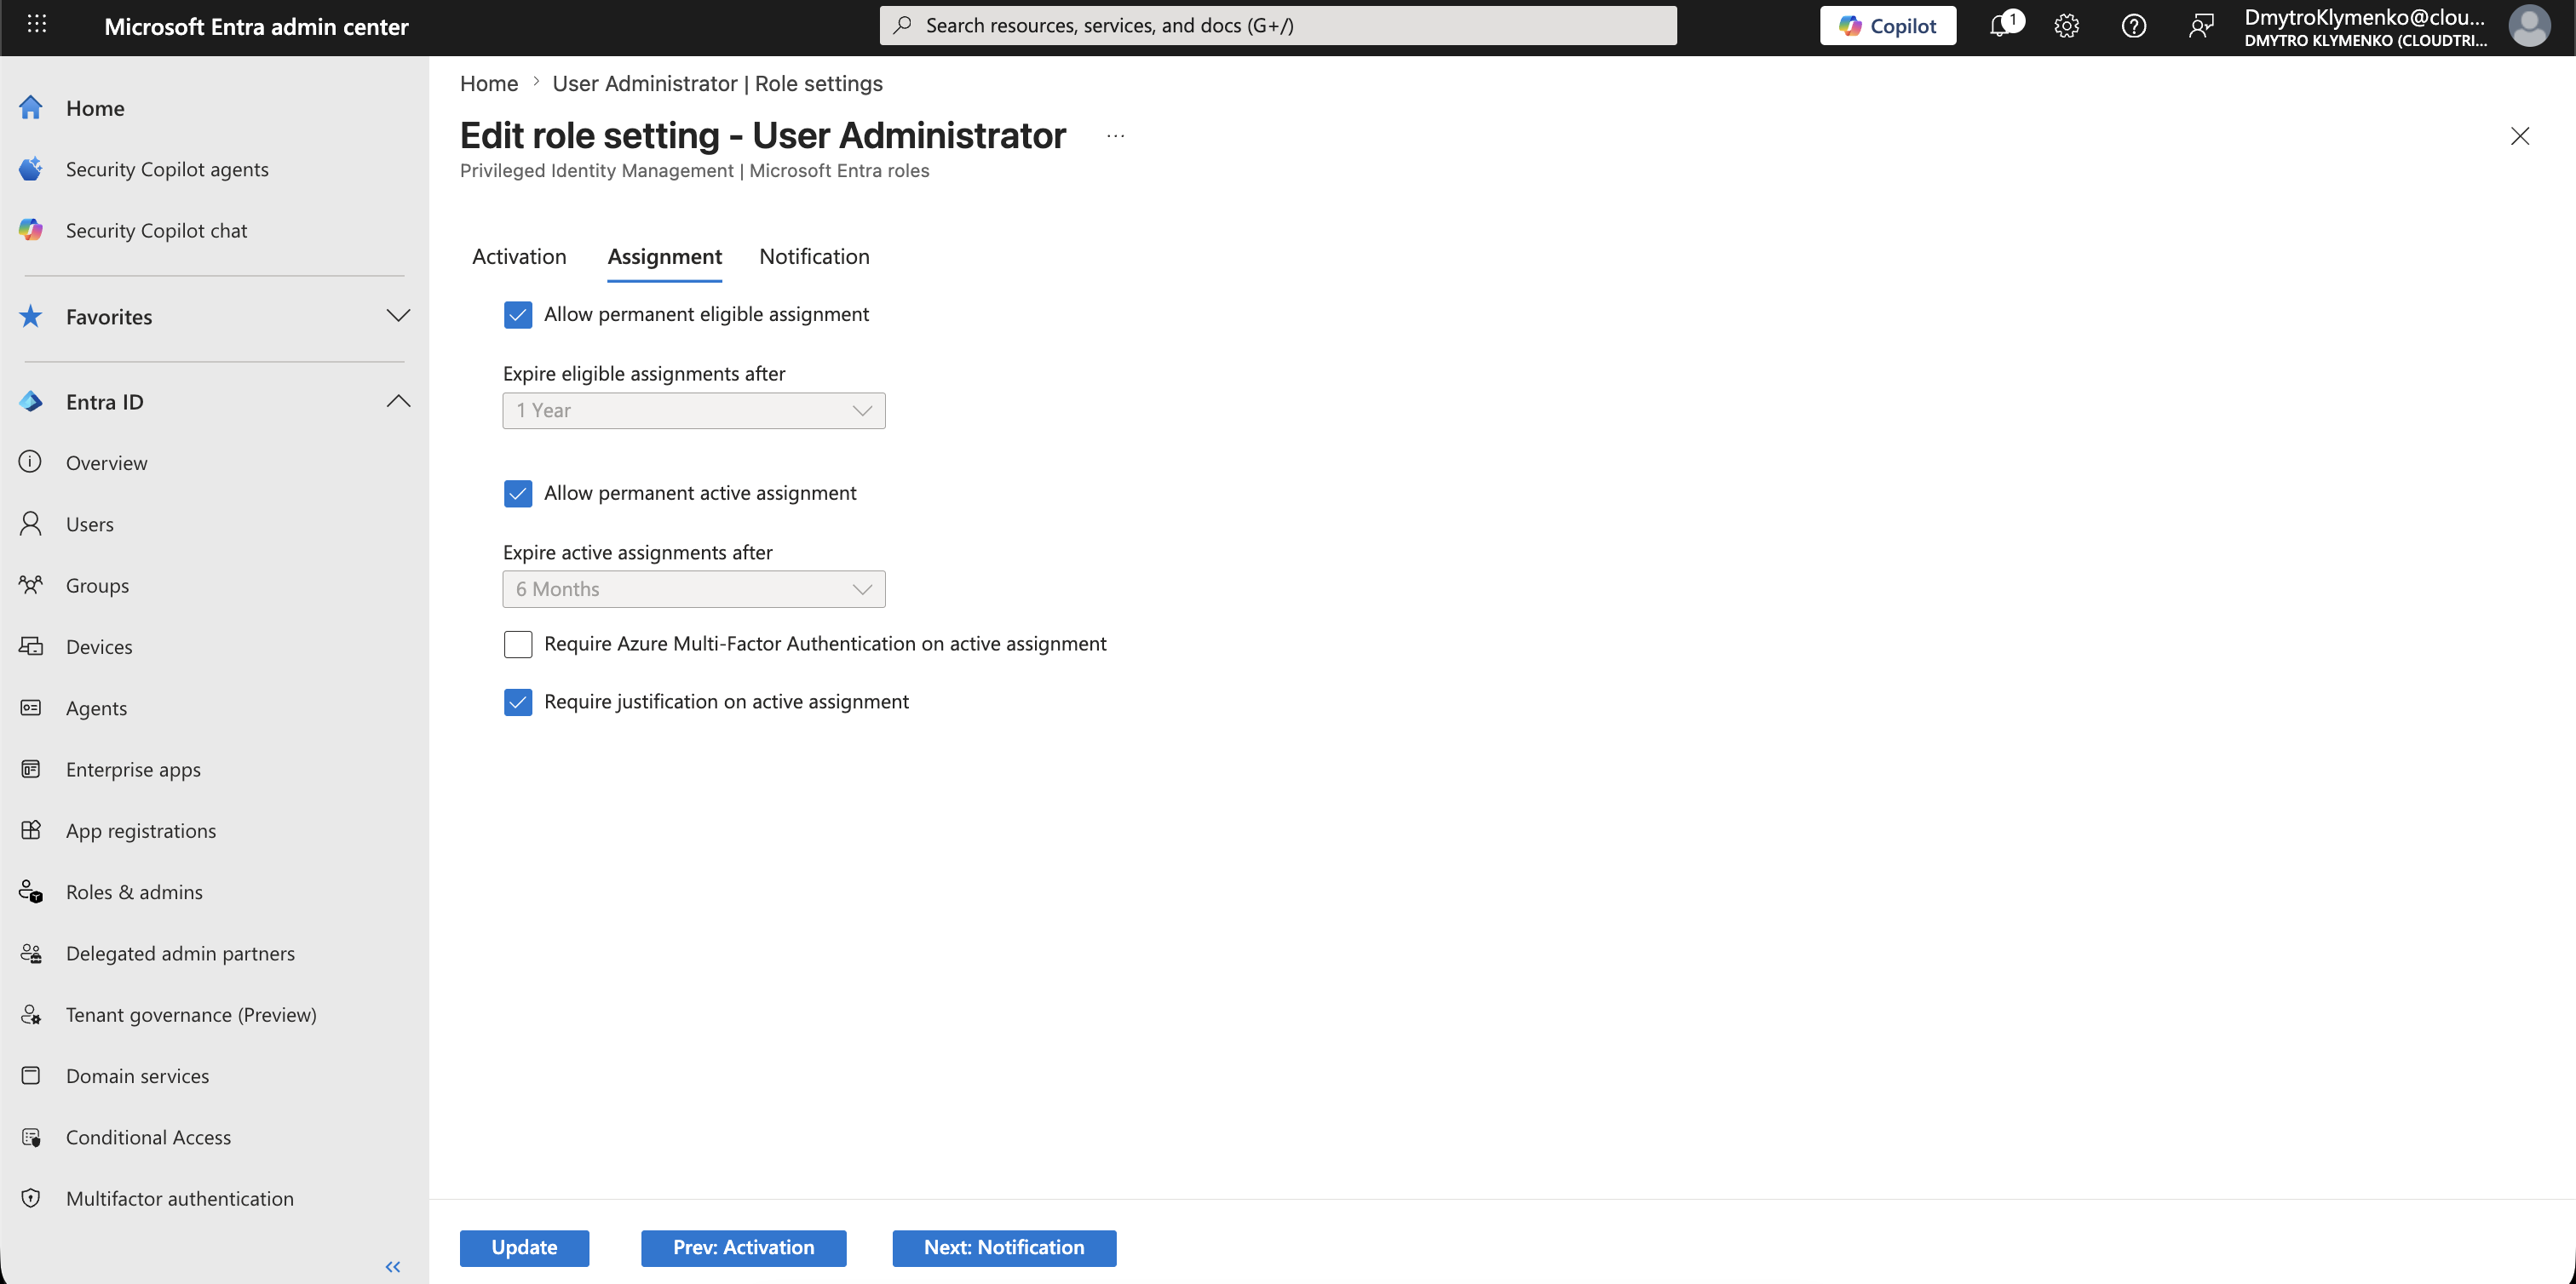Open the Conditional Access icon
Viewport: 2576px width, 1284px height.
[31, 1136]
